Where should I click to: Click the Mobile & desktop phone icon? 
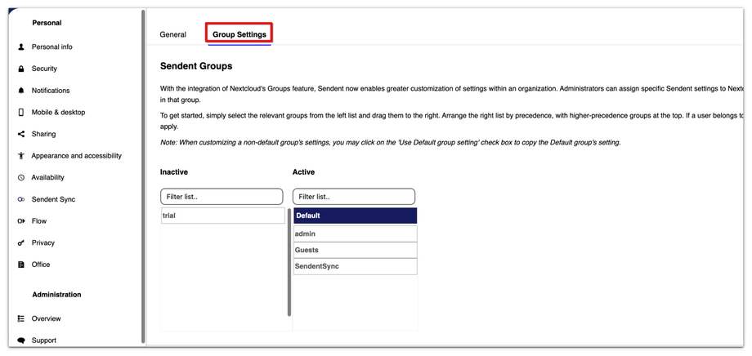(21, 113)
